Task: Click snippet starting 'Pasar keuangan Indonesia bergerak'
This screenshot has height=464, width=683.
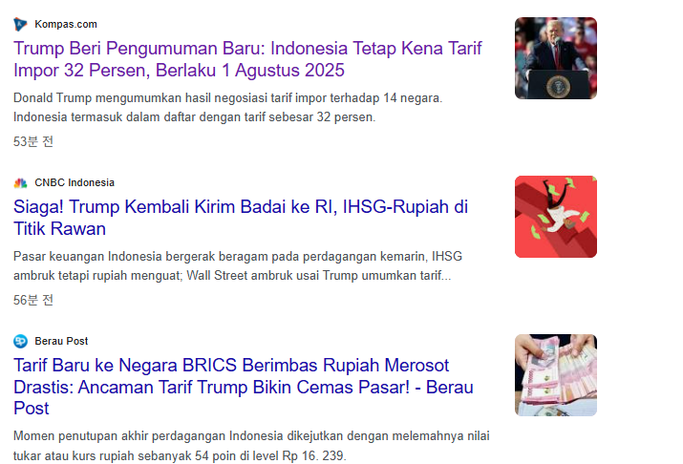Action: click(x=238, y=266)
